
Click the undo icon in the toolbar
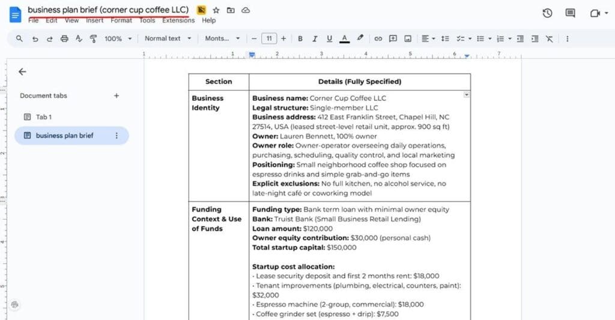35,38
